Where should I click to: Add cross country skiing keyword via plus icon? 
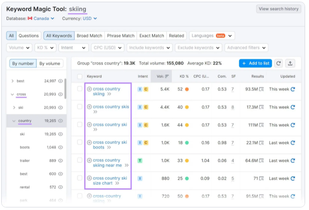(x=89, y=89)
